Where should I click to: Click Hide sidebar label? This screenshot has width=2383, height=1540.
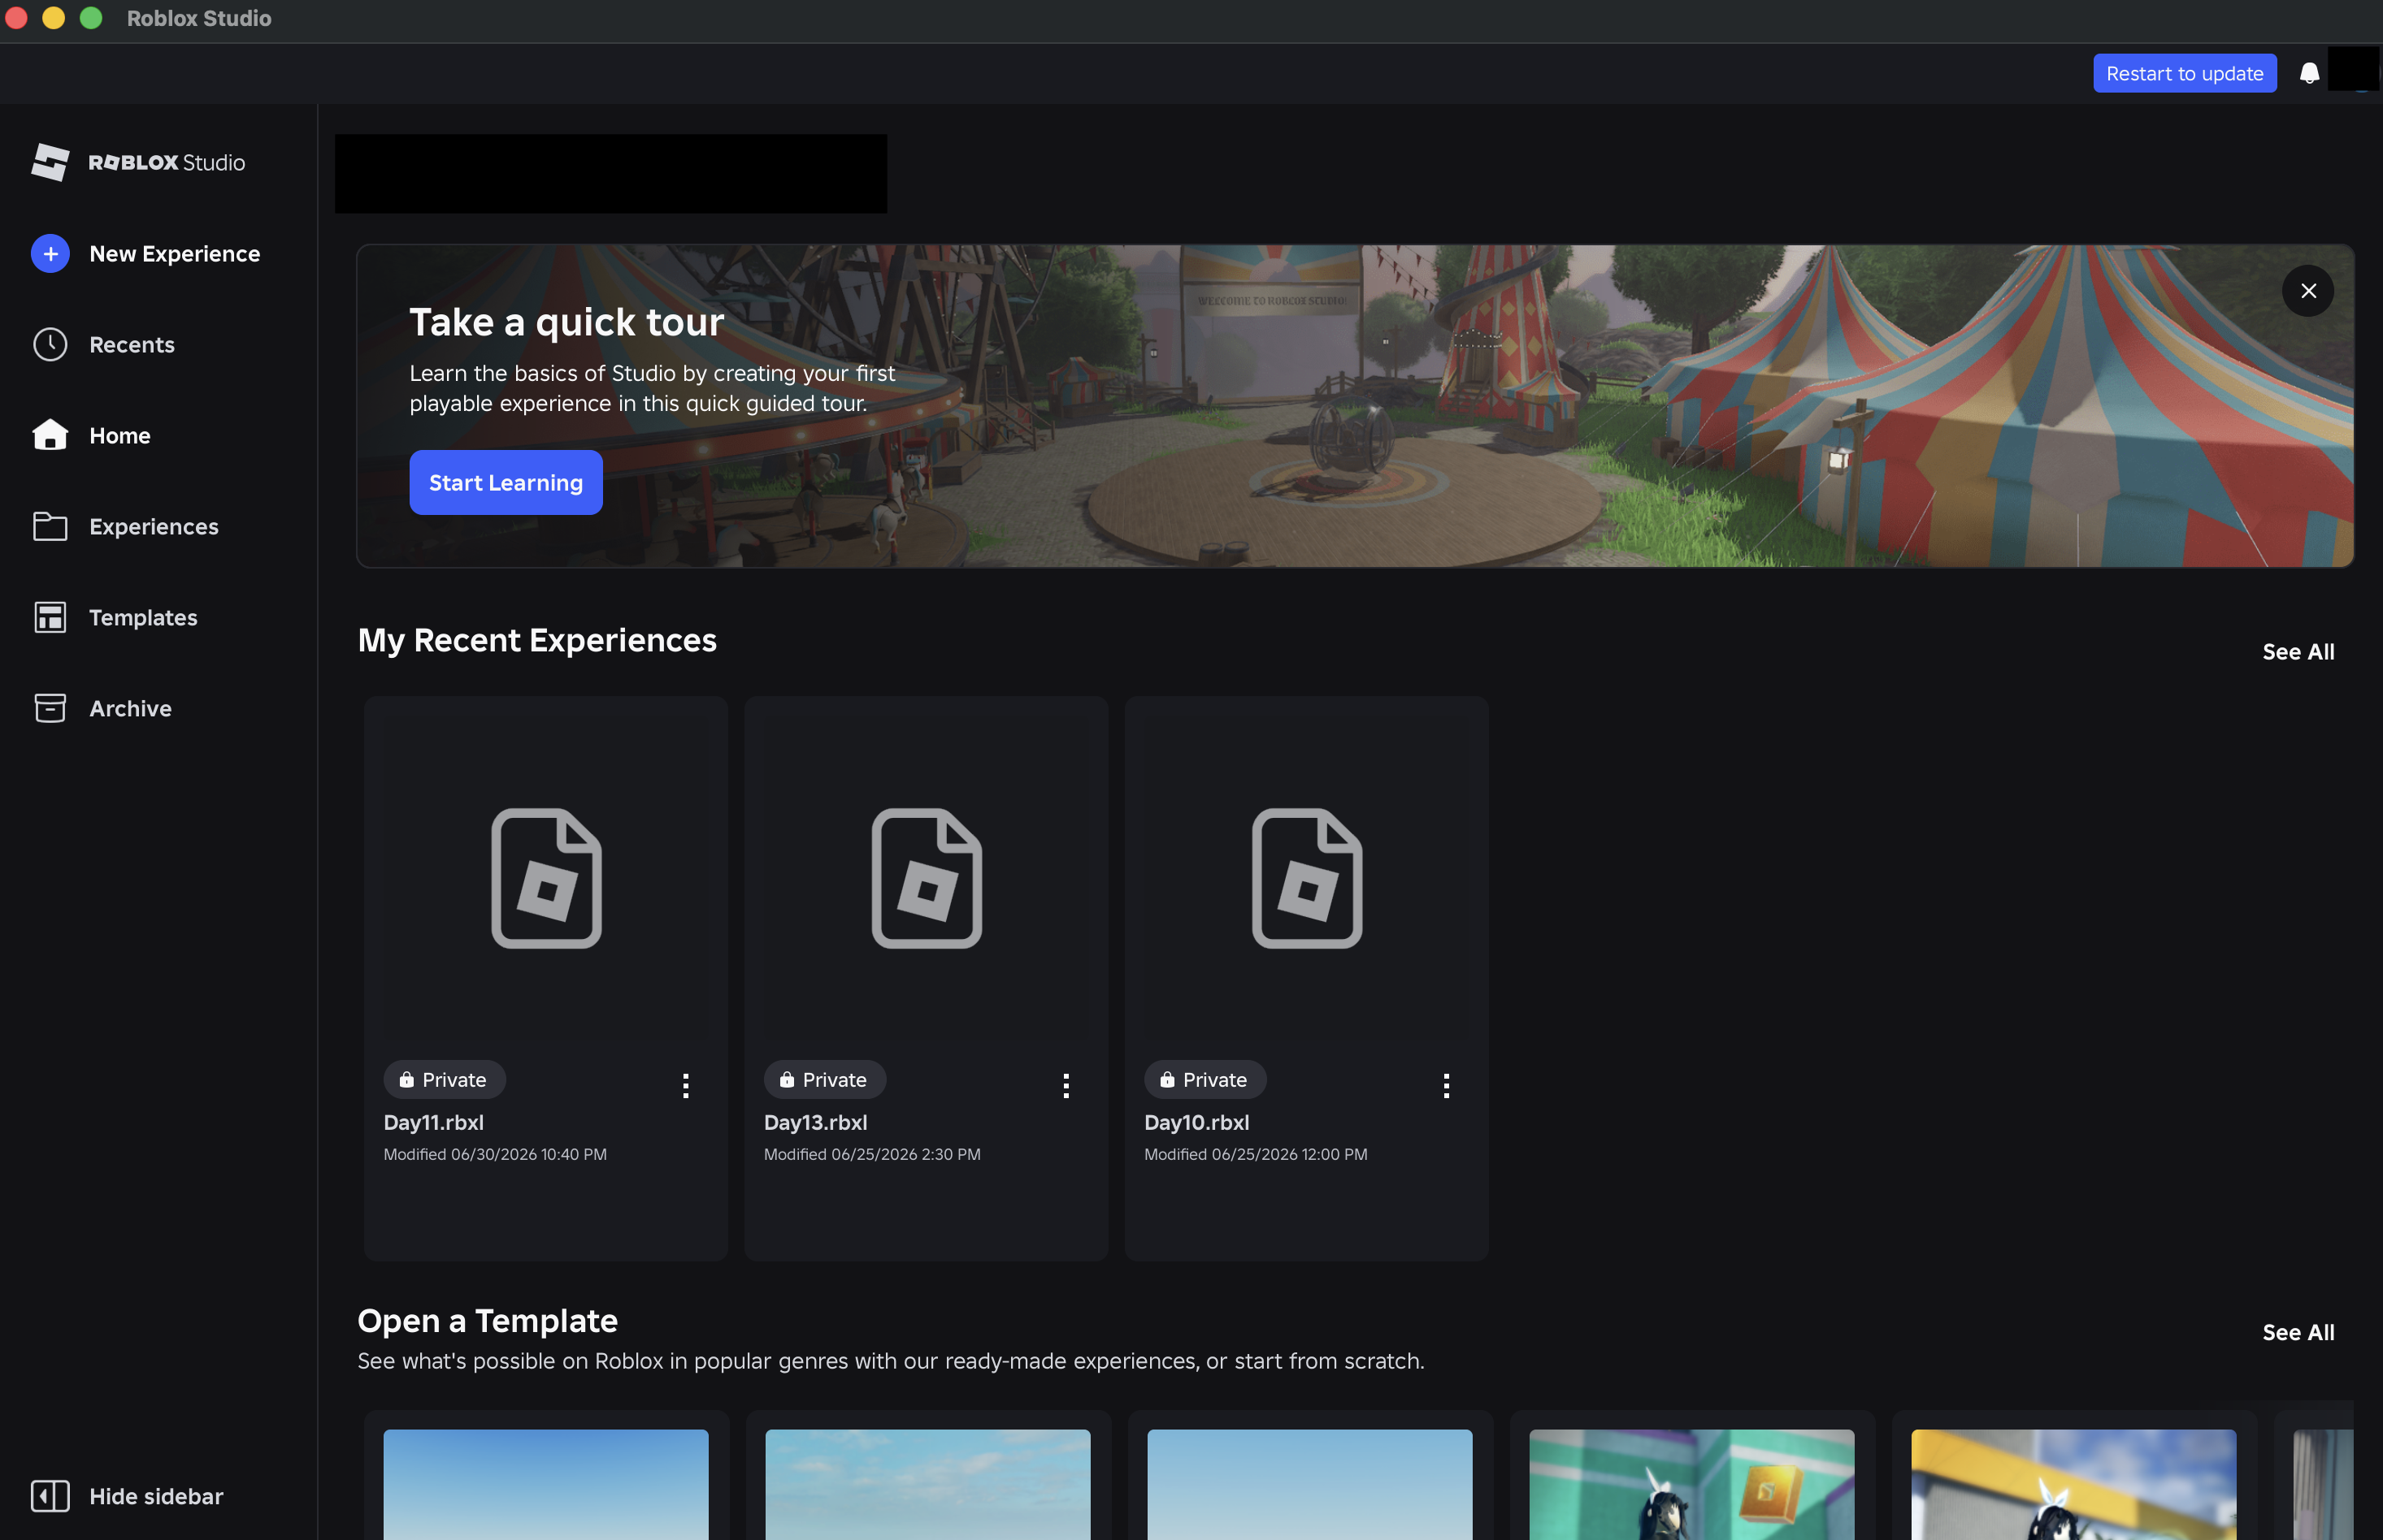tap(156, 1496)
